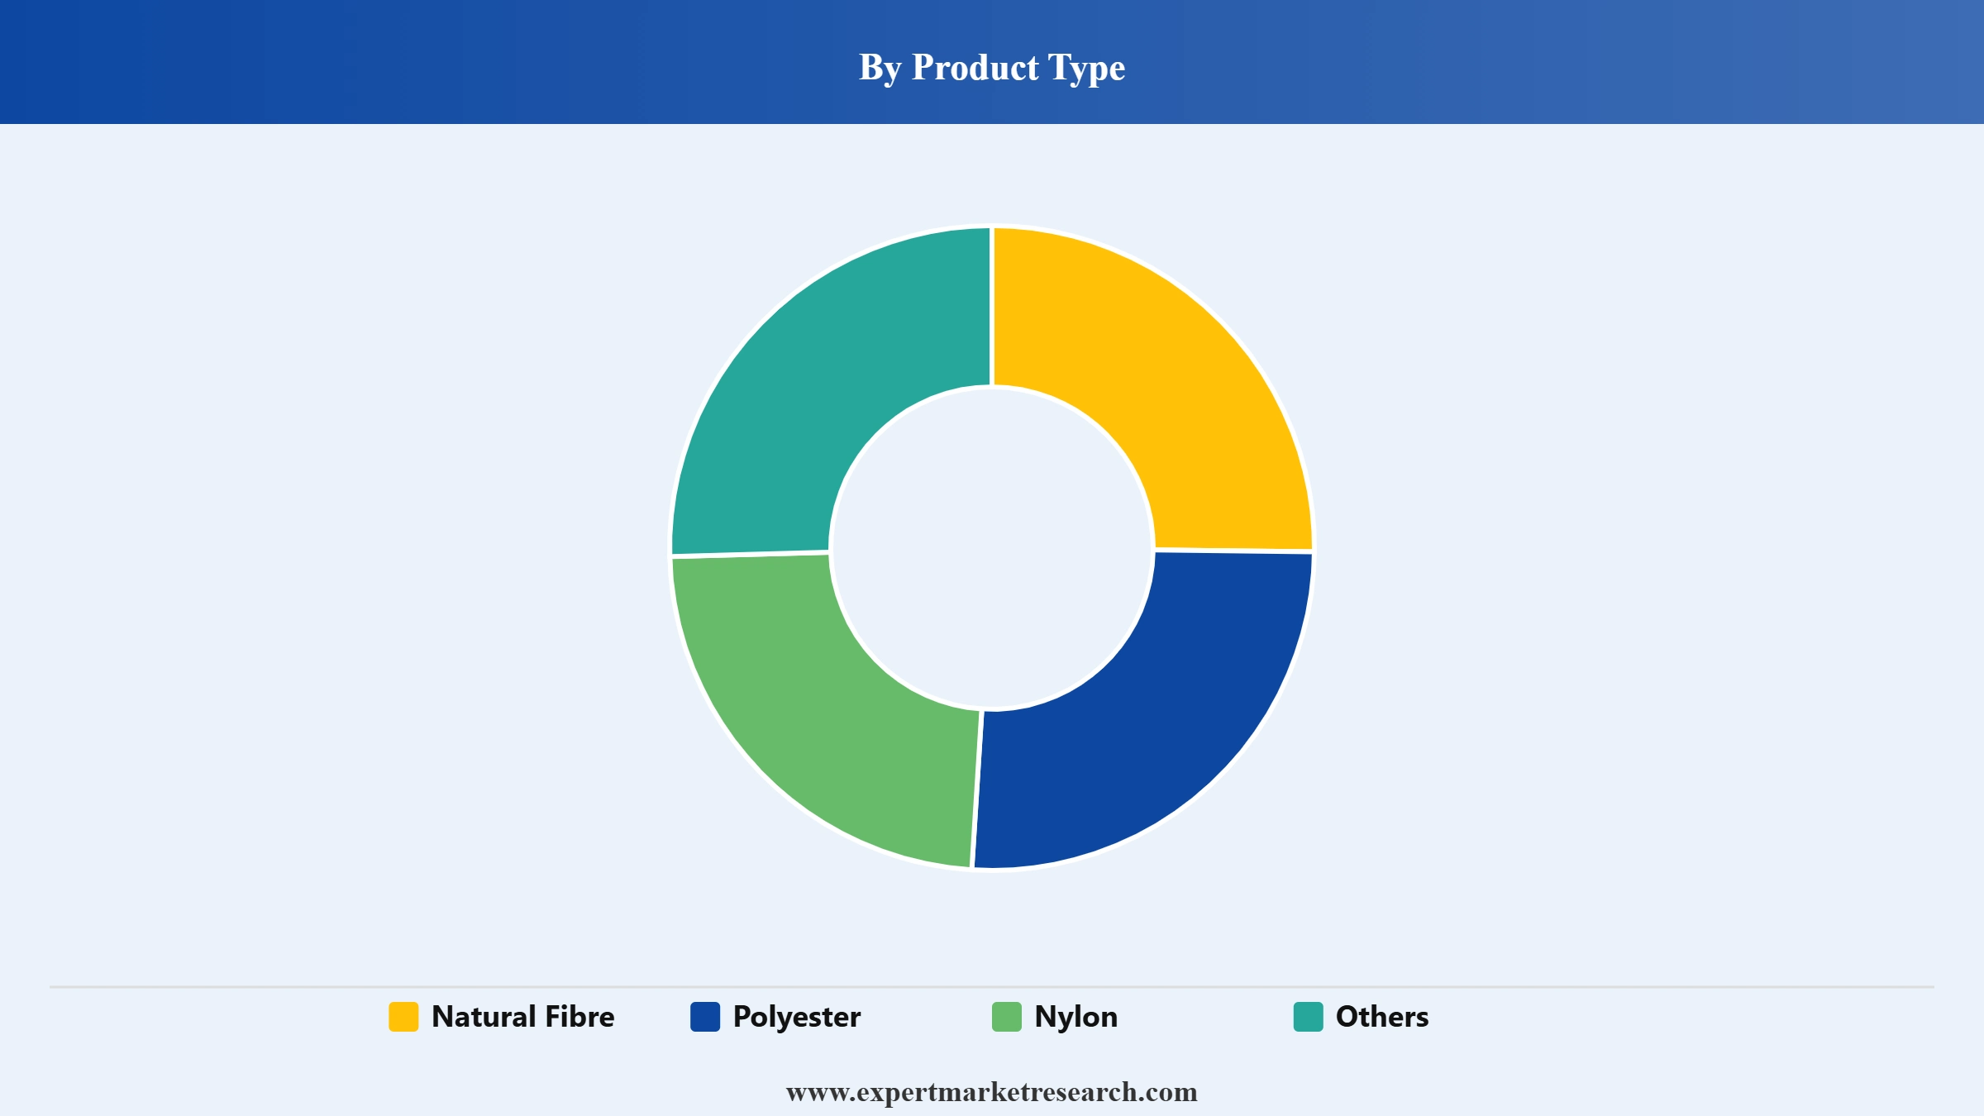
Task: Toggle the Natural Fibre legend label
Action: tap(523, 1017)
